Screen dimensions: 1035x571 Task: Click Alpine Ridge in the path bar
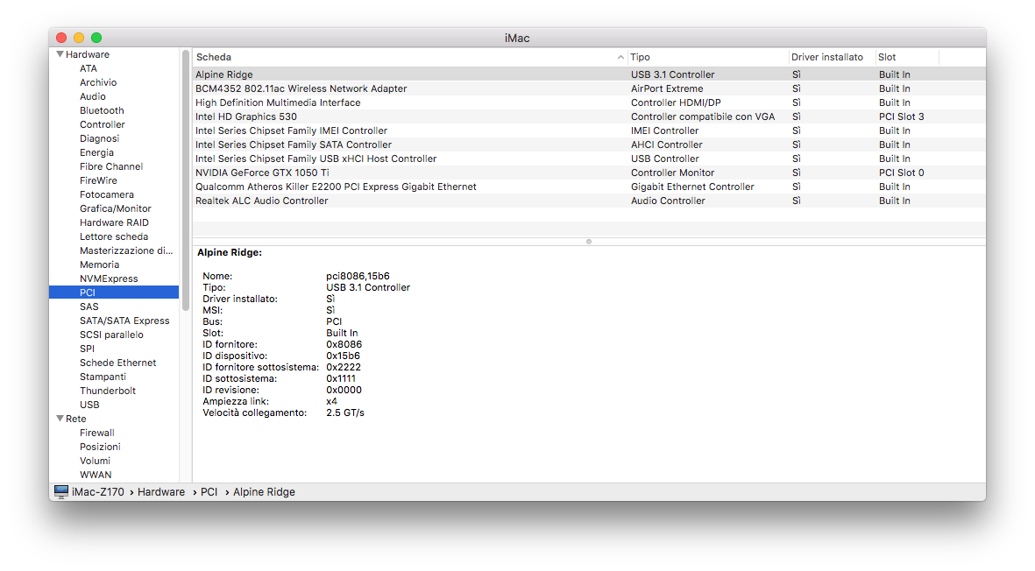click(x=264, y=492)
